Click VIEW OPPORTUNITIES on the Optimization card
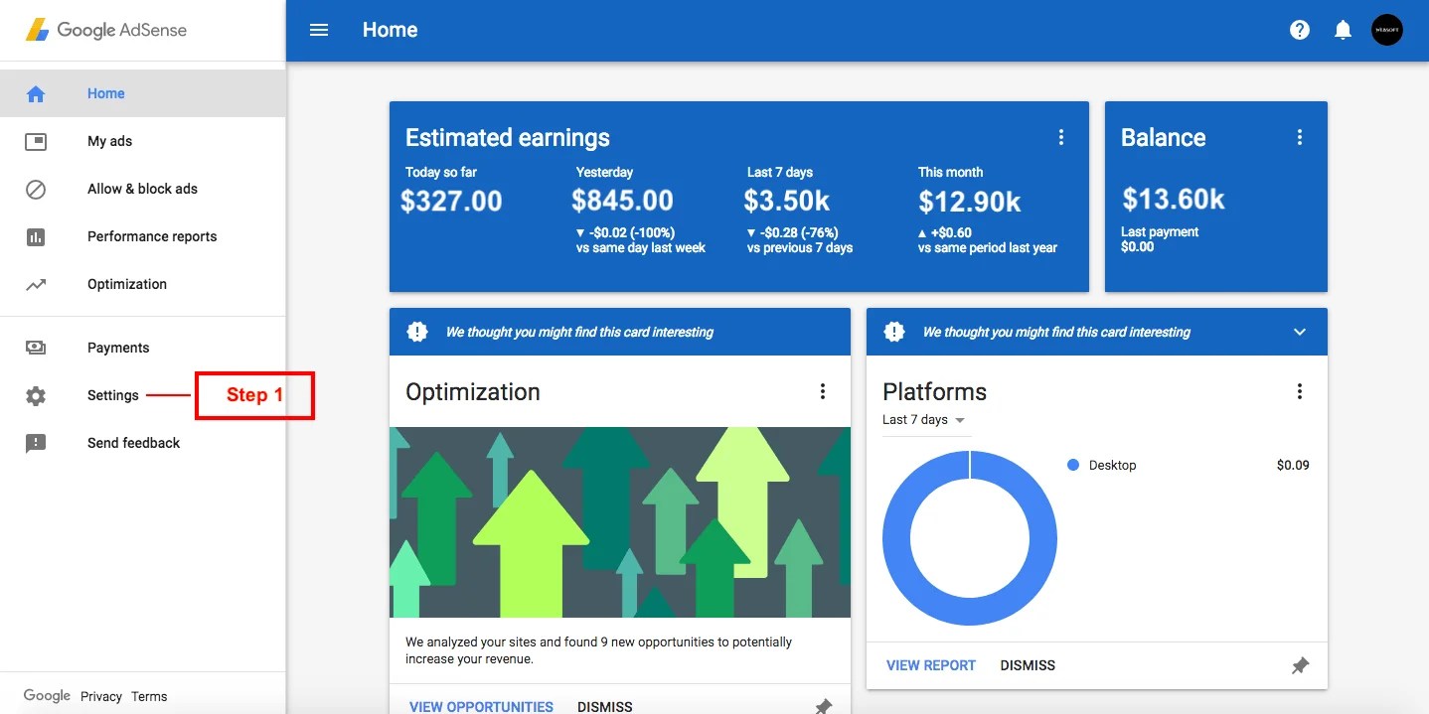This screenshot has width=1429, height=714. [x=481, y=705]
